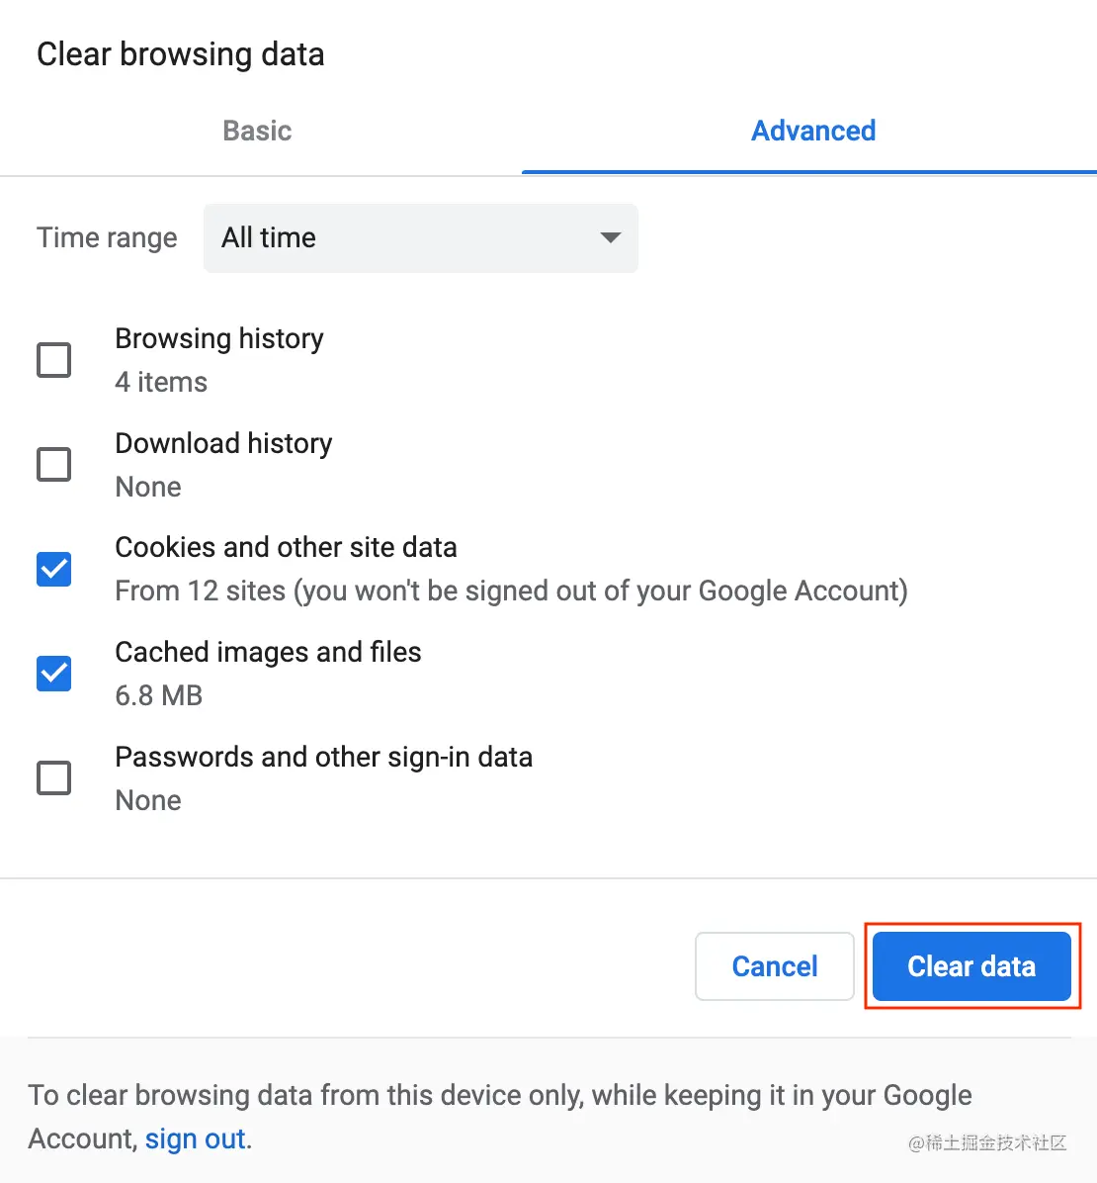Click the Cancel button

coord(774,966)
